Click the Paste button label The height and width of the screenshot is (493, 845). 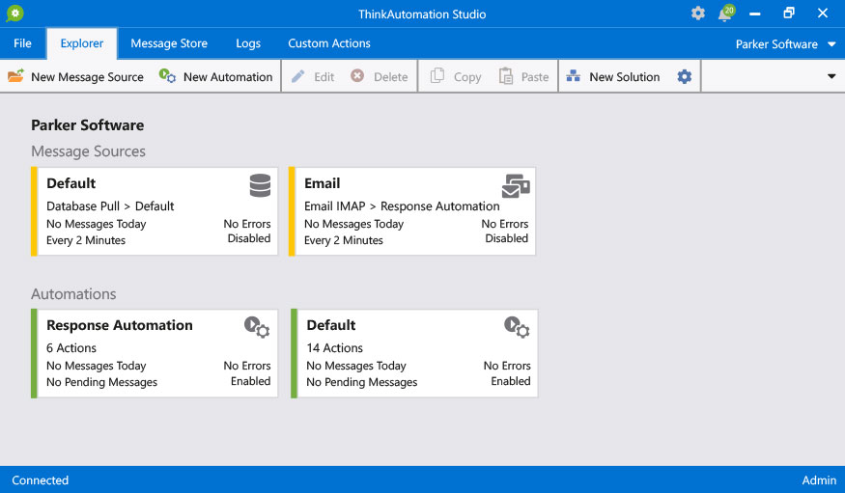535,77
